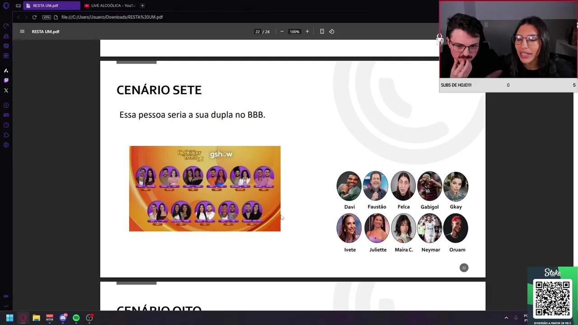Rotate the PDF with the rotate icon

point(331,32)
